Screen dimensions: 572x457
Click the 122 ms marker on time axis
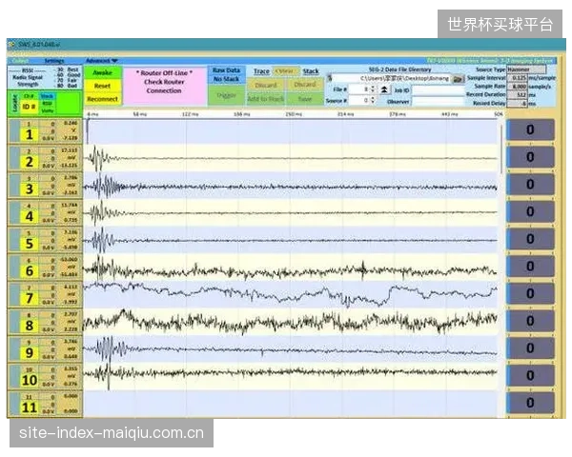coord(190,114)
